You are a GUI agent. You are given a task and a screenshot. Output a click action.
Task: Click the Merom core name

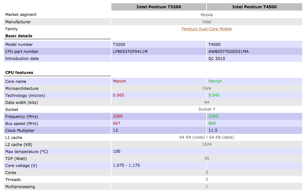[119, 81]
